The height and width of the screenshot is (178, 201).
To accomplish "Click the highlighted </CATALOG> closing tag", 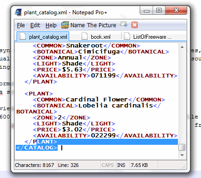I will (36, 148).
